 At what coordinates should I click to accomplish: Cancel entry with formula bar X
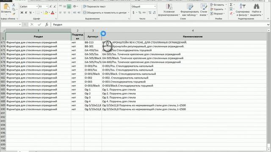[x=32, y=24]
